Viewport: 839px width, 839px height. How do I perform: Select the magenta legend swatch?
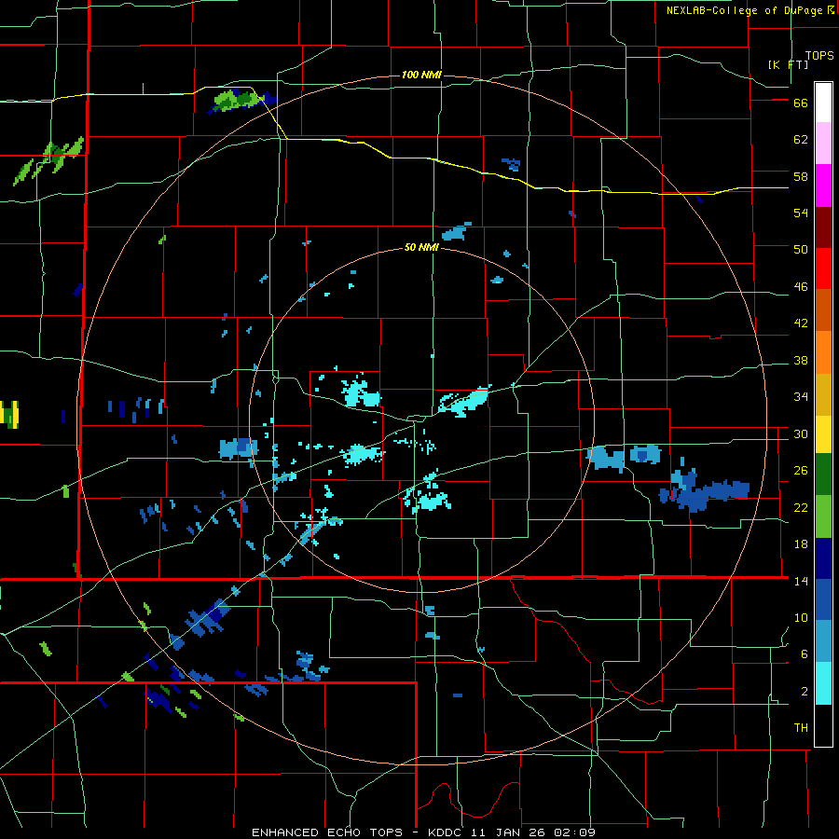tap(823, 186)
